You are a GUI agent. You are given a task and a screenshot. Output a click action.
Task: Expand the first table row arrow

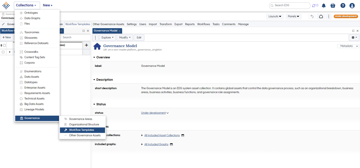[x=10, y=52]
